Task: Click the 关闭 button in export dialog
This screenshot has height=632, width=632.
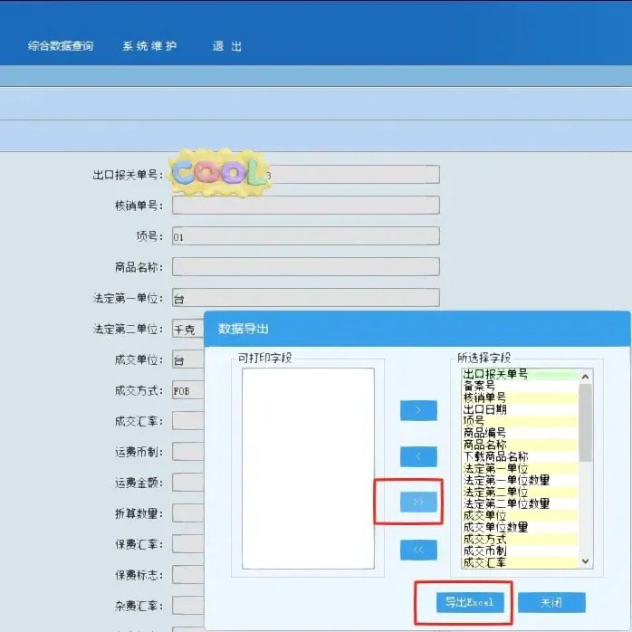Action: click(x=551, y=602)
